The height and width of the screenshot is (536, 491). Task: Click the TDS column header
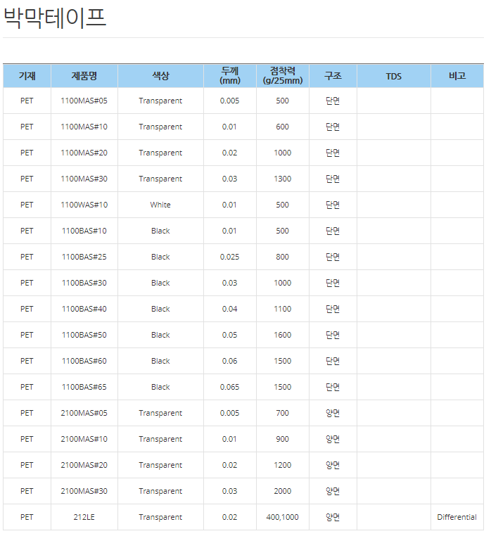(x=394, y=76)
